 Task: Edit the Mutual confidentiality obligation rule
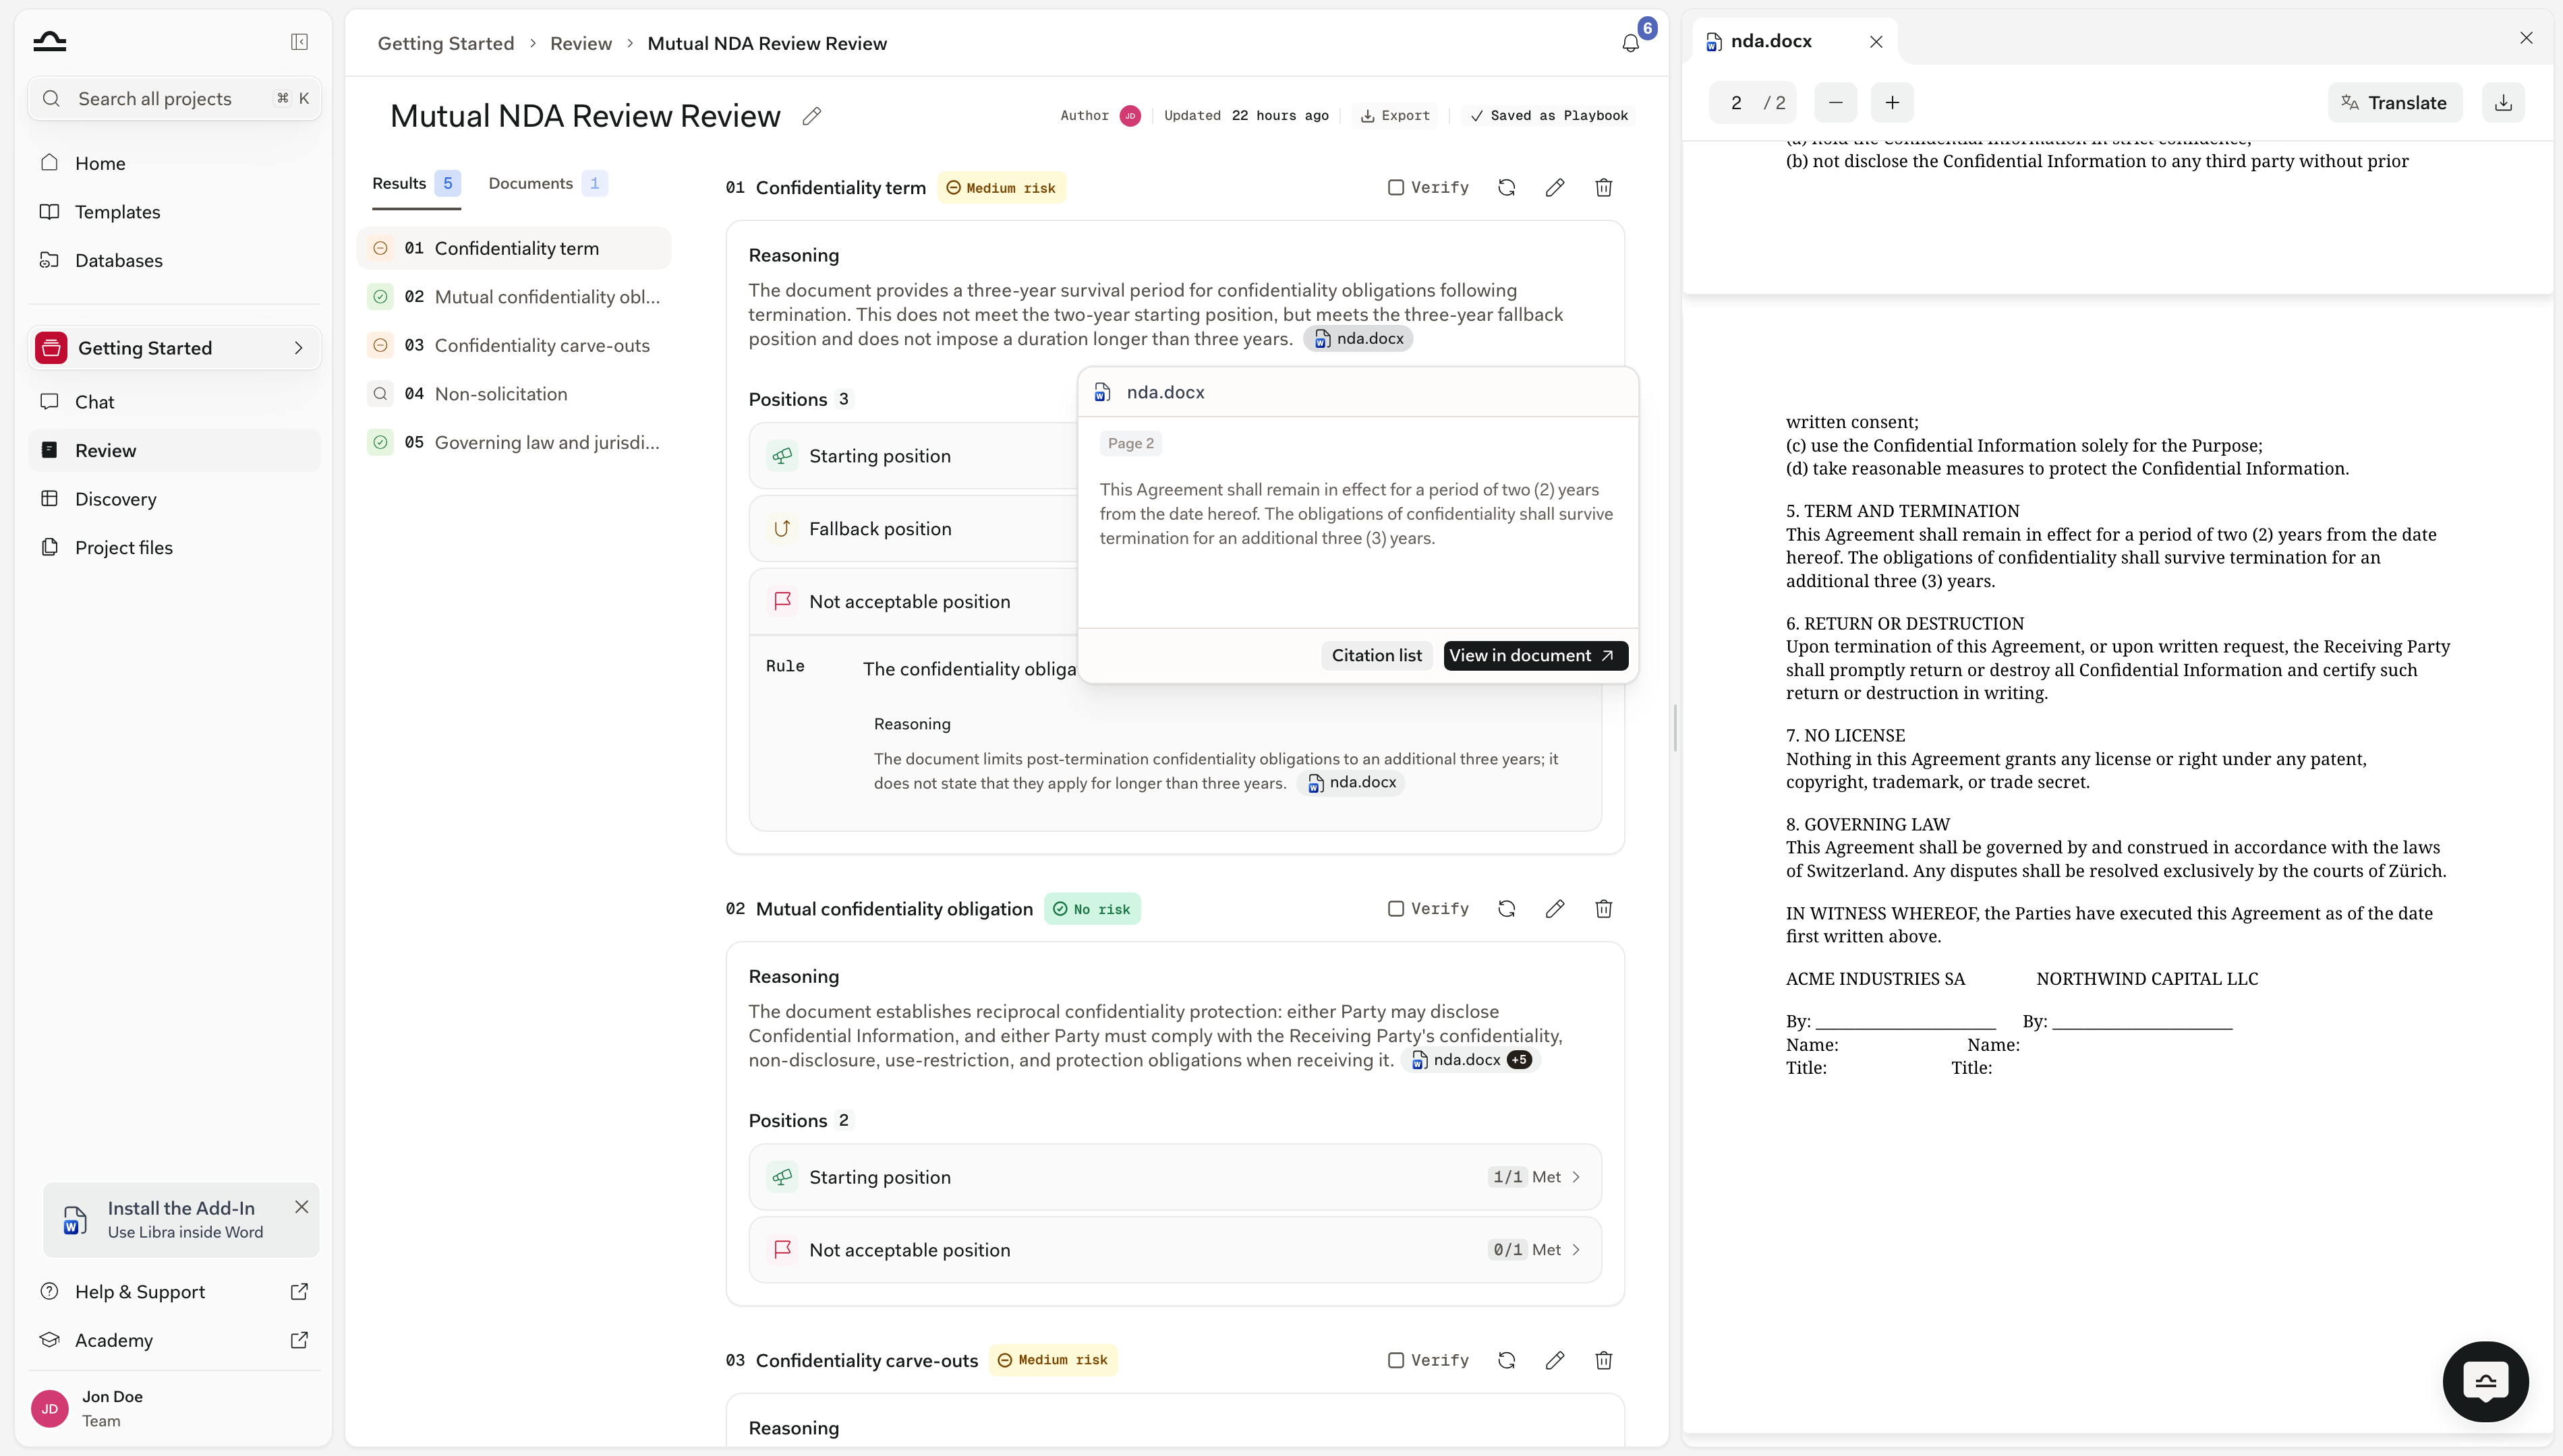pyautogui.click(x=1555, y=909)
